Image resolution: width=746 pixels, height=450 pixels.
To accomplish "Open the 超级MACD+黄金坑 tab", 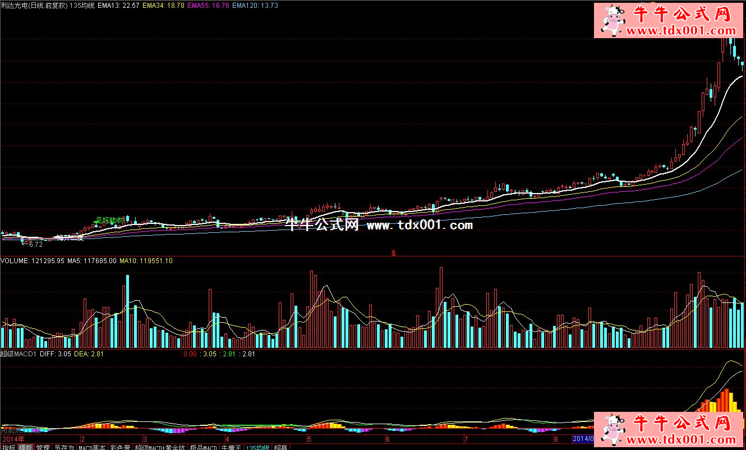I will click(x=160, y=447).
